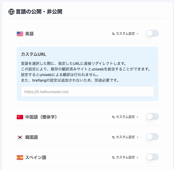
Task: Click the China flag icon
Action: coord(20,117)
